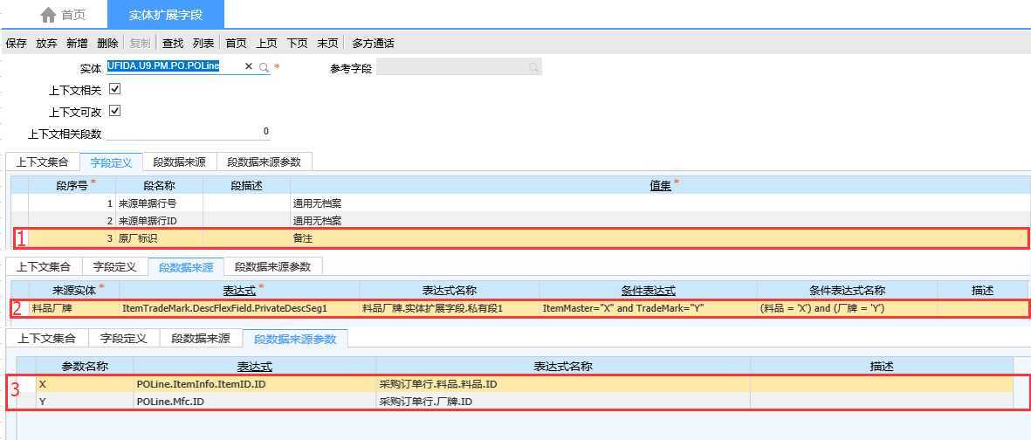Select the 来源单据行号 cell
The width and height of the screenshot is (1031, 440).
coord(159,203)
